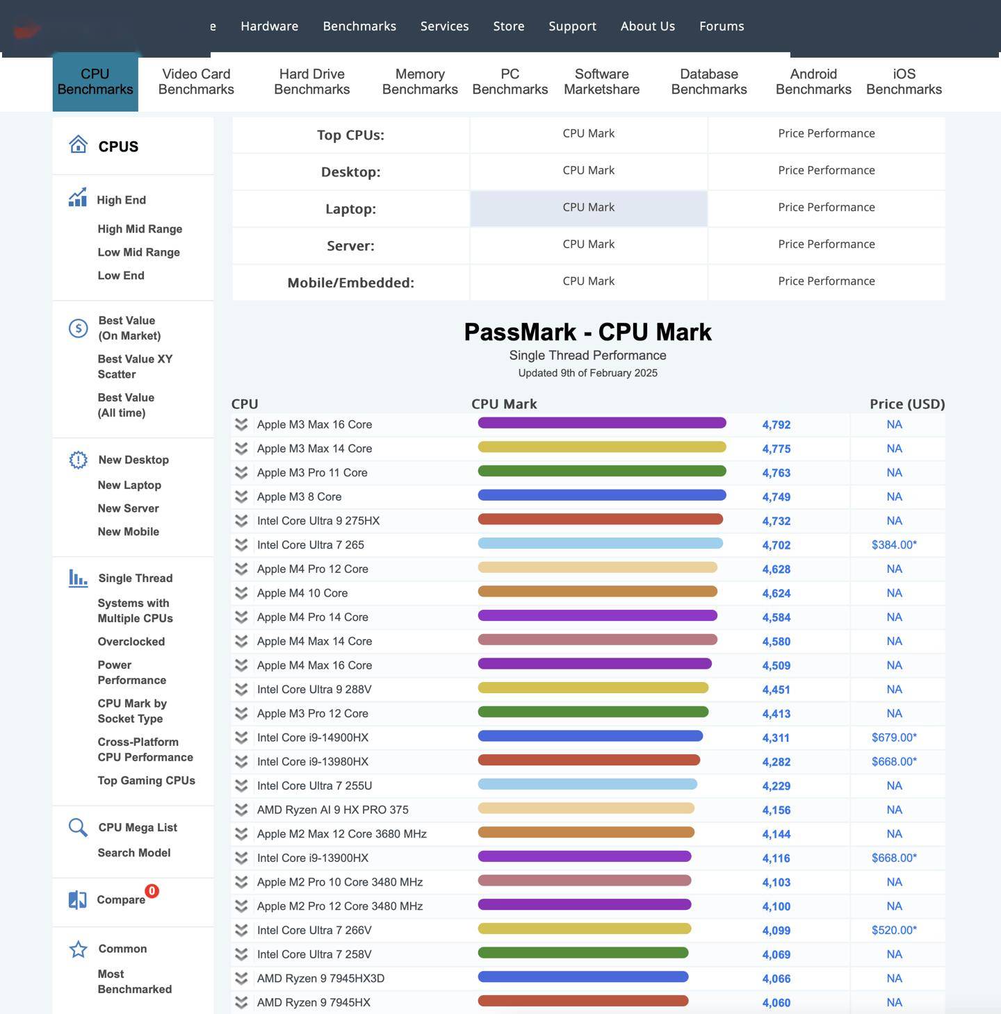Expand the Apple M3 8 Core row
Screen dimensions: 1001x1014
tap(241, 497)
